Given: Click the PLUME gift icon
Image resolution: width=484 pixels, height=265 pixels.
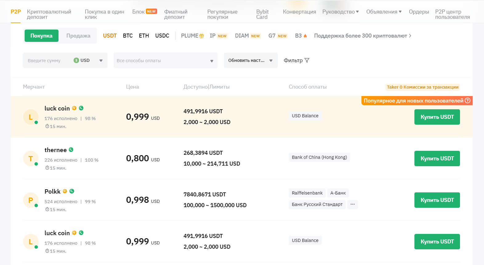Looking at the screenshot, I should click(x=202, y=36).
